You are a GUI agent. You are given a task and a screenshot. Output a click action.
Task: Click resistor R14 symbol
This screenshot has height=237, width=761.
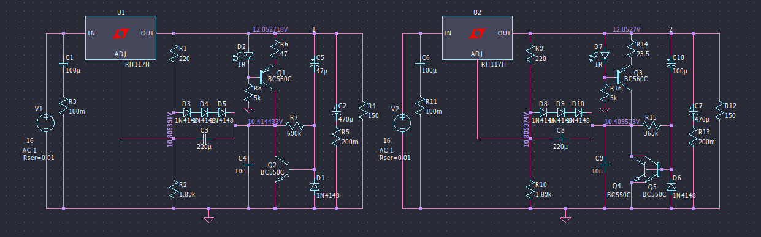[631, 49]
